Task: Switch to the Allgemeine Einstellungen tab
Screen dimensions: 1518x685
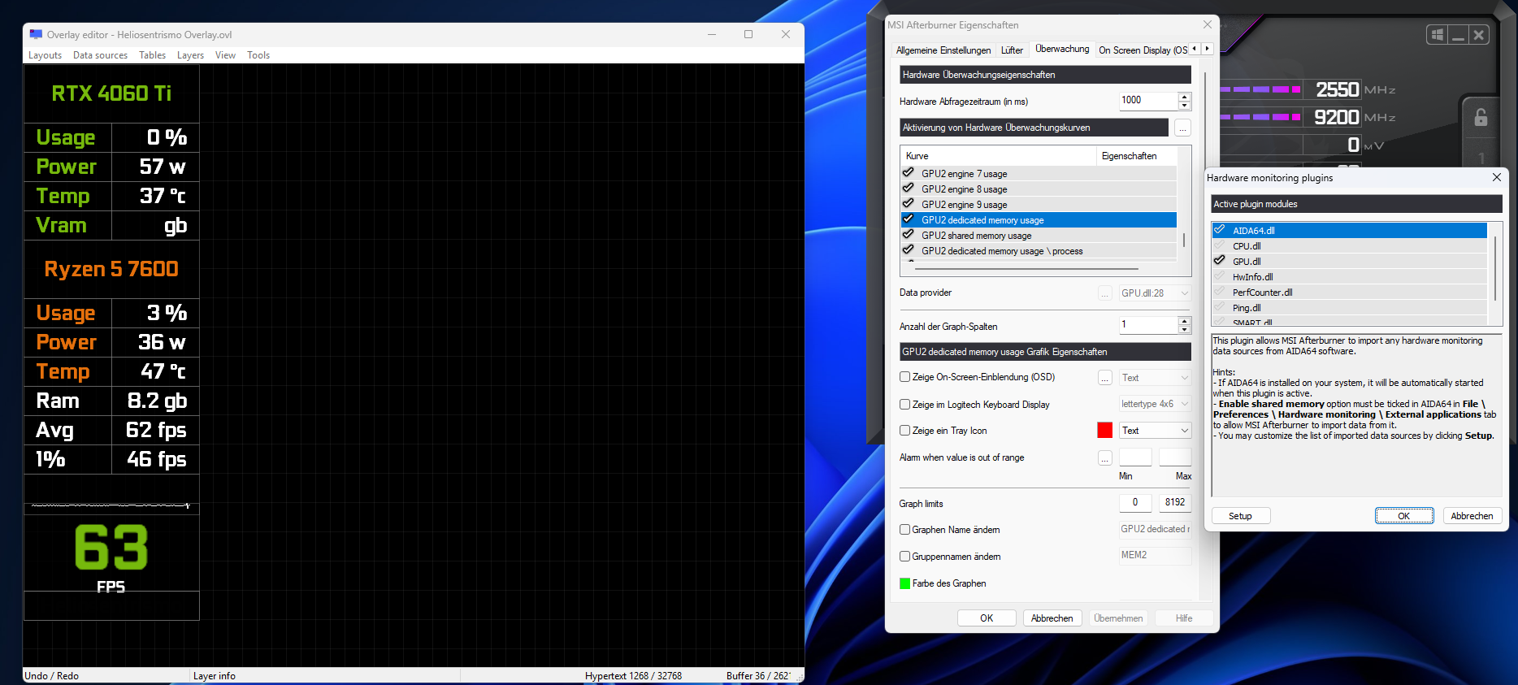Action: coord(943,50)
